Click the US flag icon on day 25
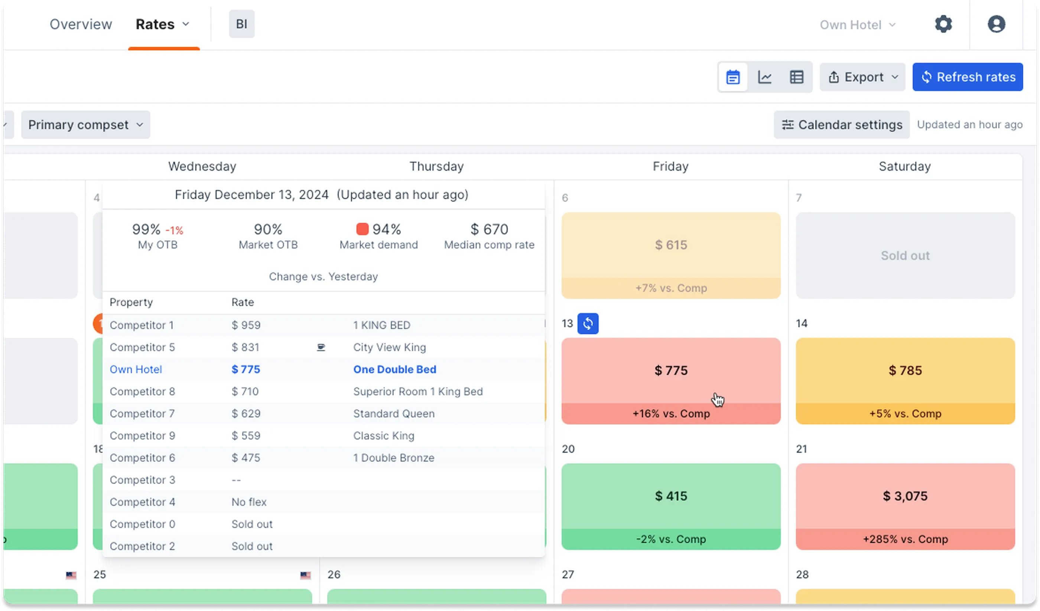This screenshot has height=611, width=1040. [305, 575]
